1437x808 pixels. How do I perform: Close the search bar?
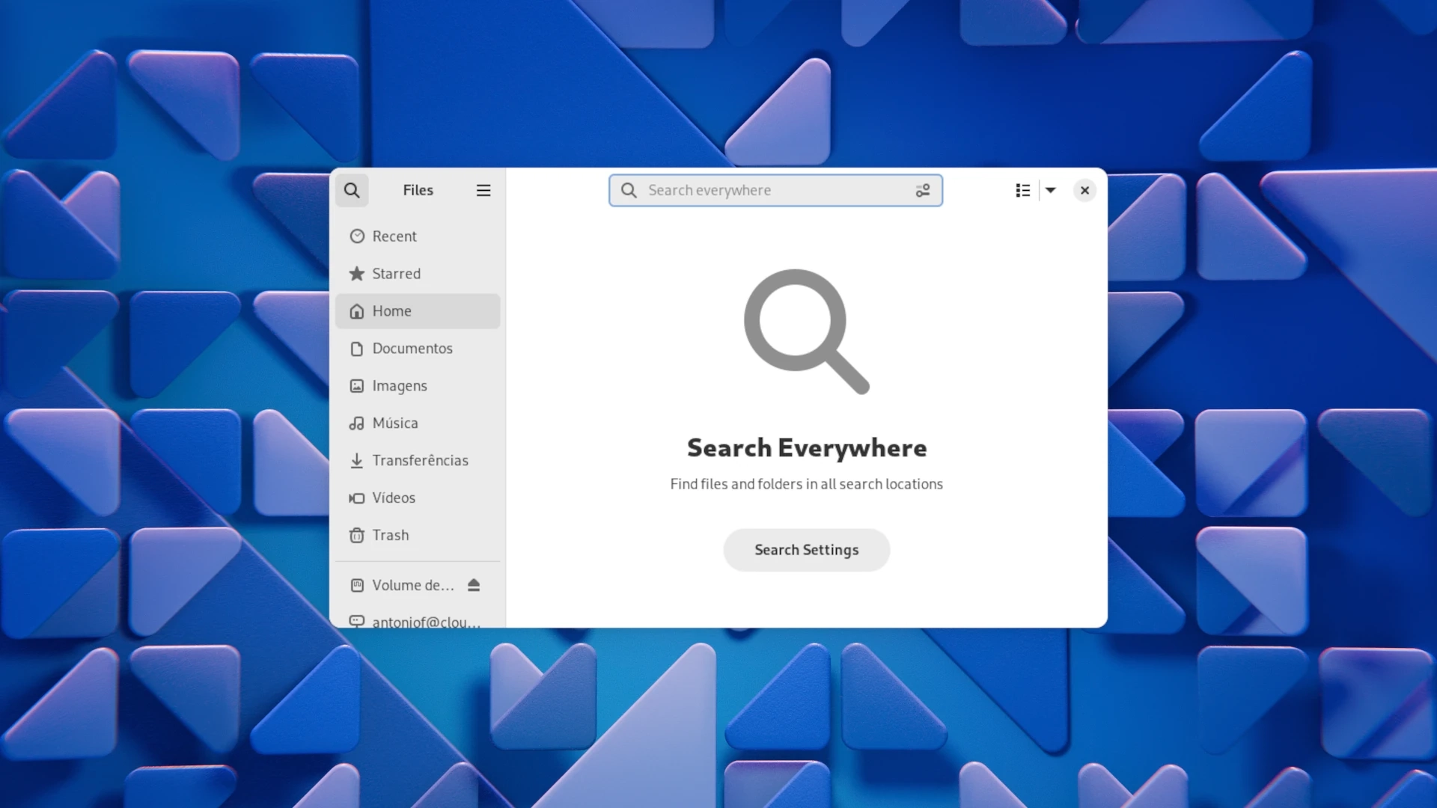[1084, 189]
